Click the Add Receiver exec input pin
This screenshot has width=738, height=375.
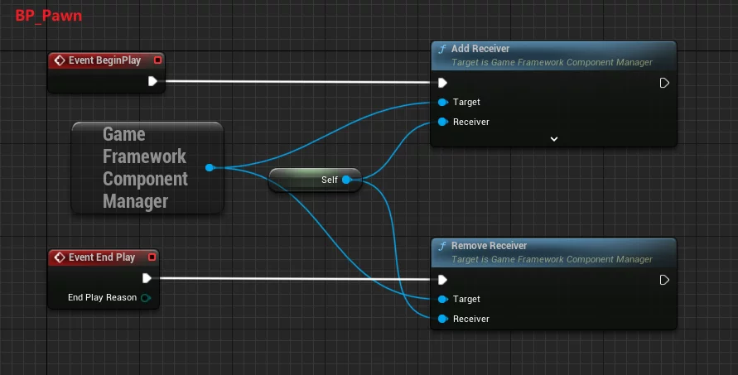[x=443, y=83]
